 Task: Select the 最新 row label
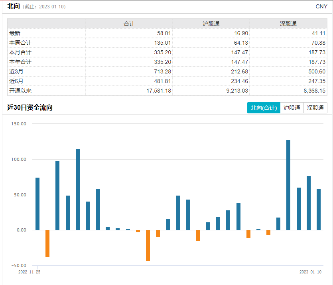(15, 33)
